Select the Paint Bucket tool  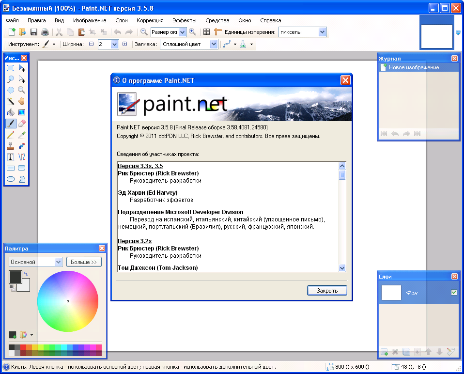coord(10,112)
